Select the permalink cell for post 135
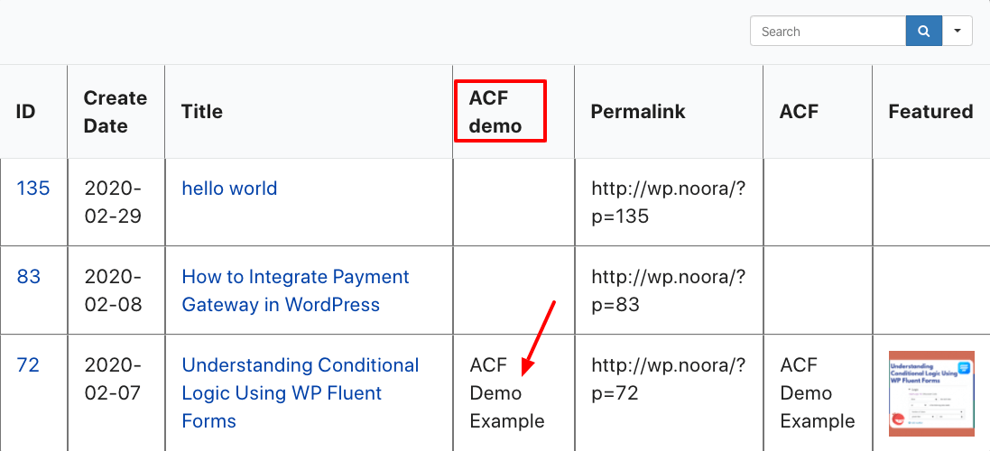Image resolution: width=990 pixels, height=451 pixels. click(x=667, y=202)
